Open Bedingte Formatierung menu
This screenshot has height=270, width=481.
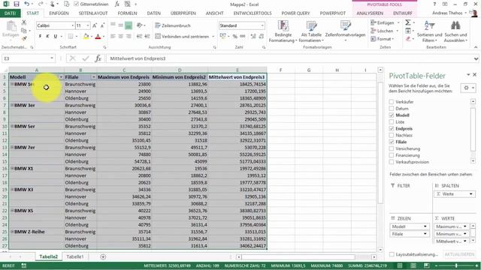(283, 31)
